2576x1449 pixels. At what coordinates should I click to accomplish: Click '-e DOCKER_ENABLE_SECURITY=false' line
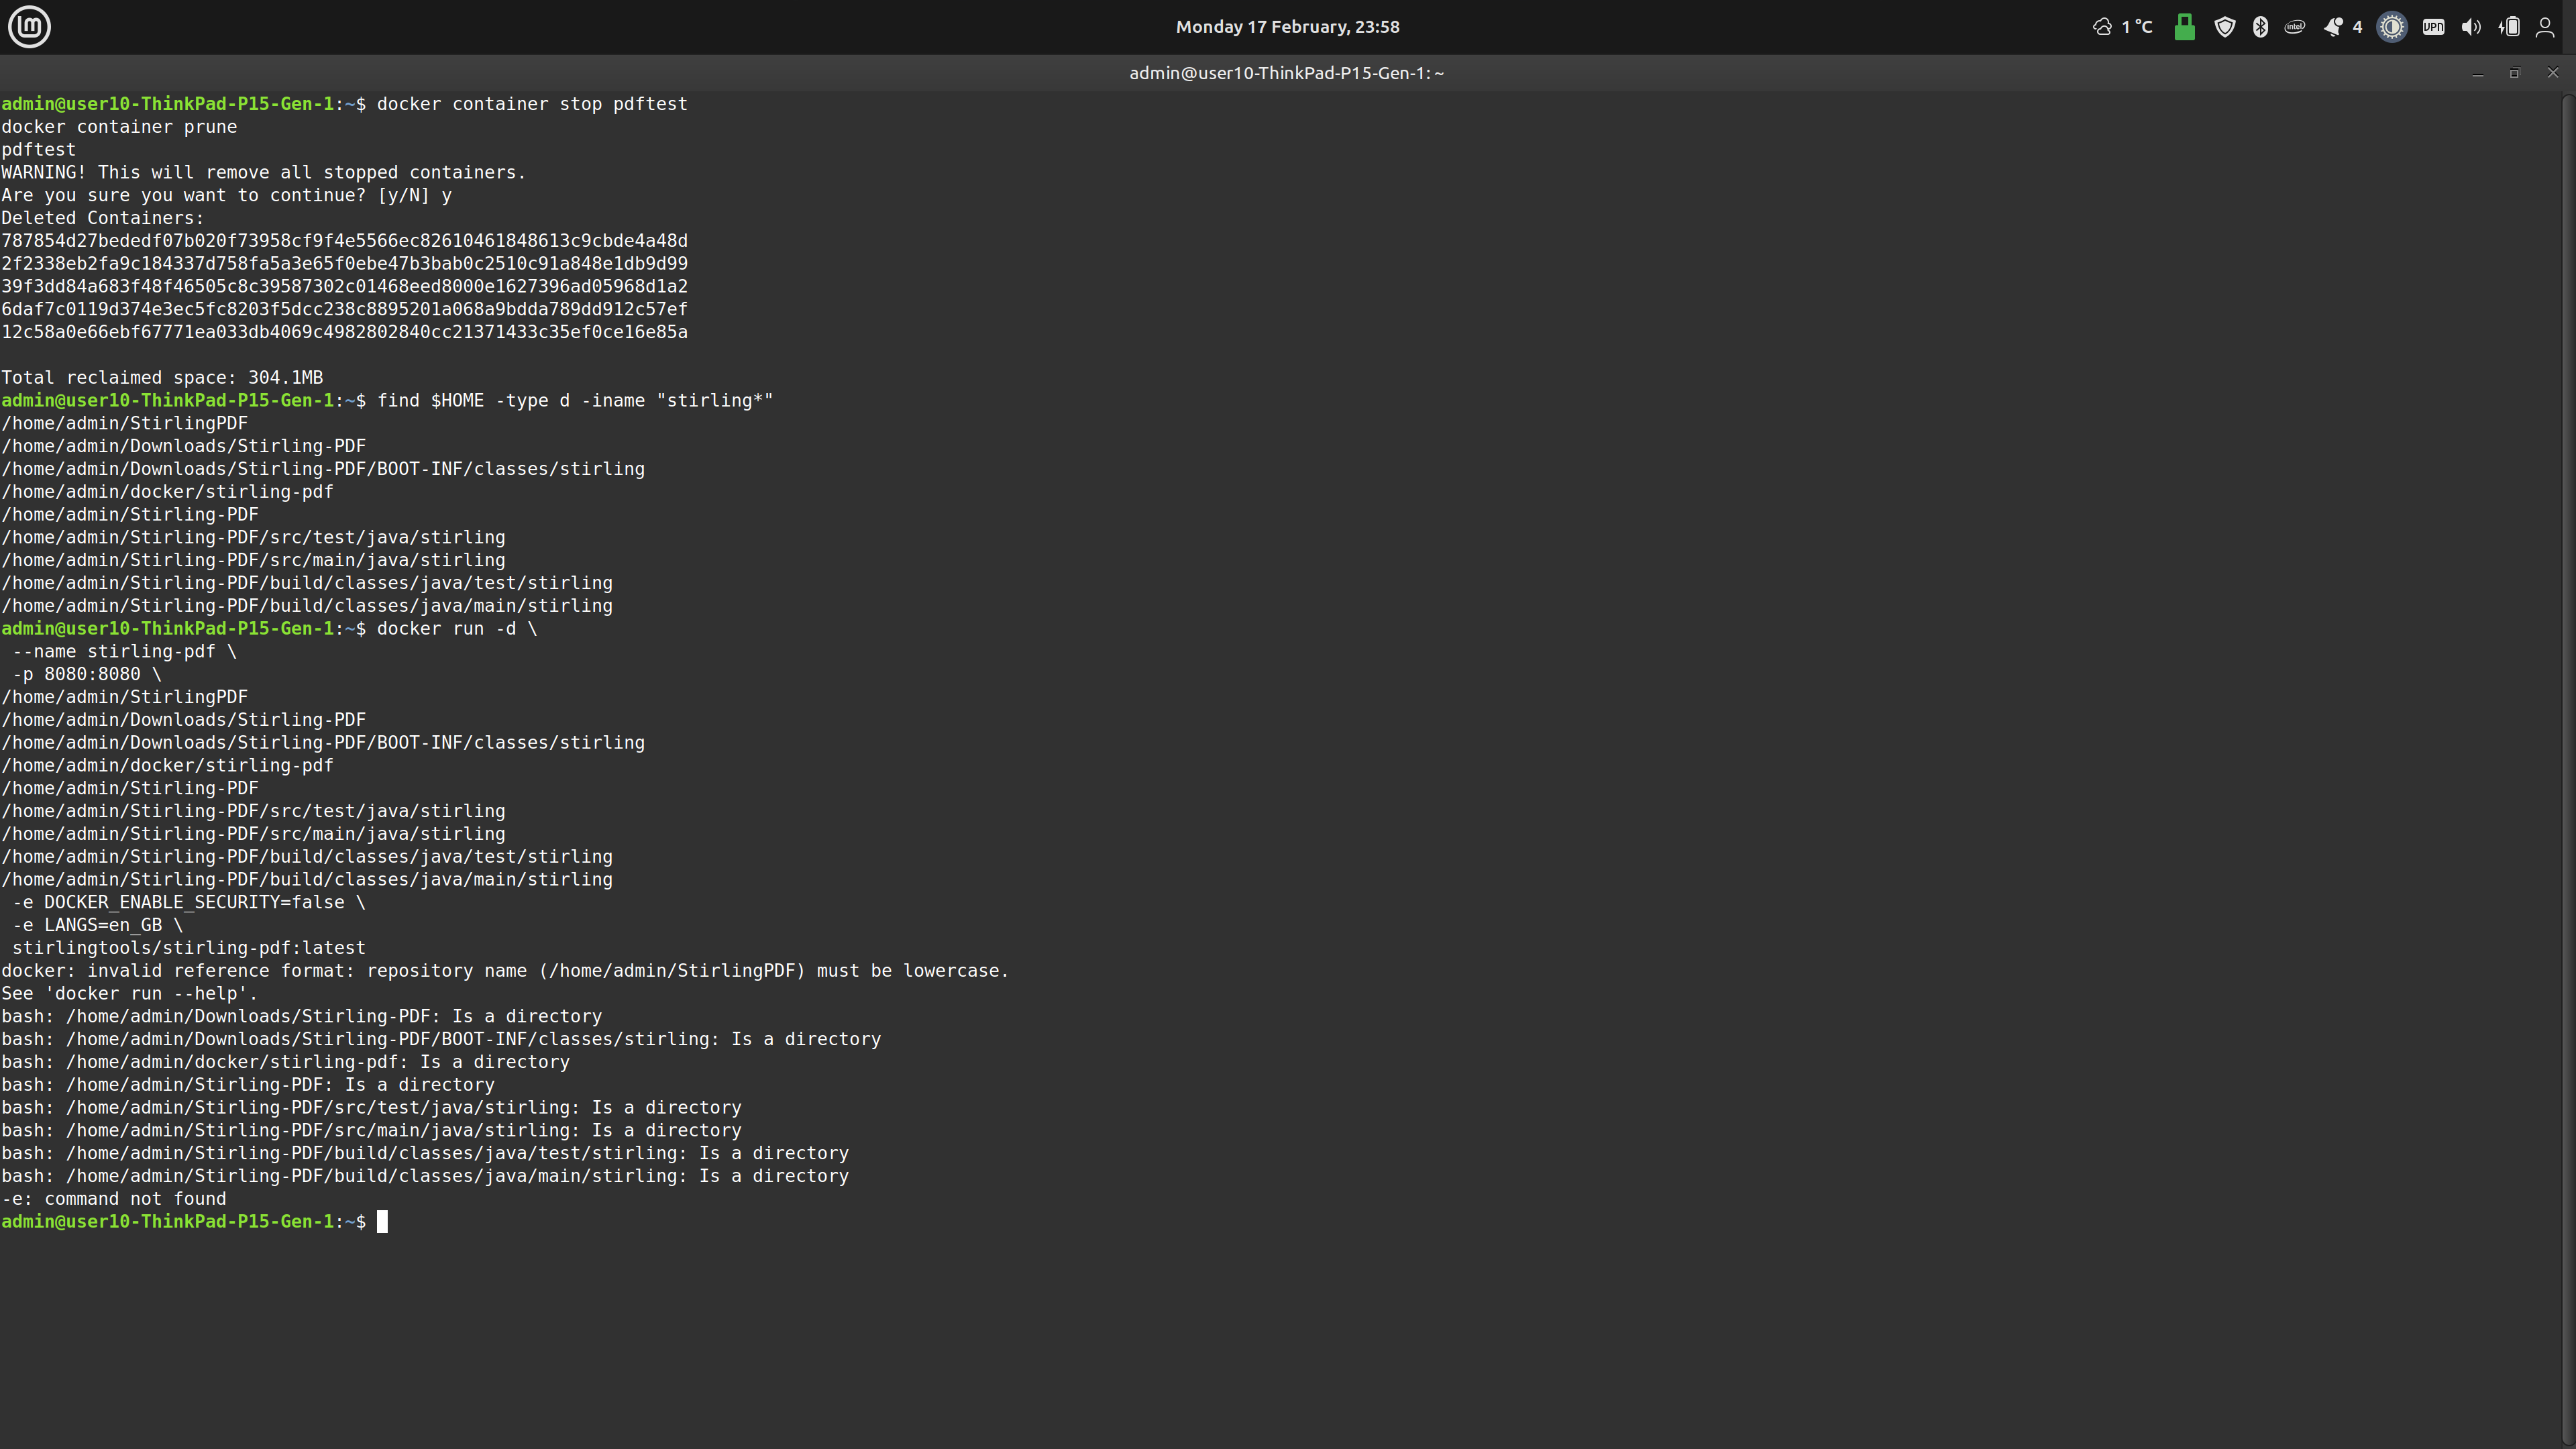coord(188,903)
